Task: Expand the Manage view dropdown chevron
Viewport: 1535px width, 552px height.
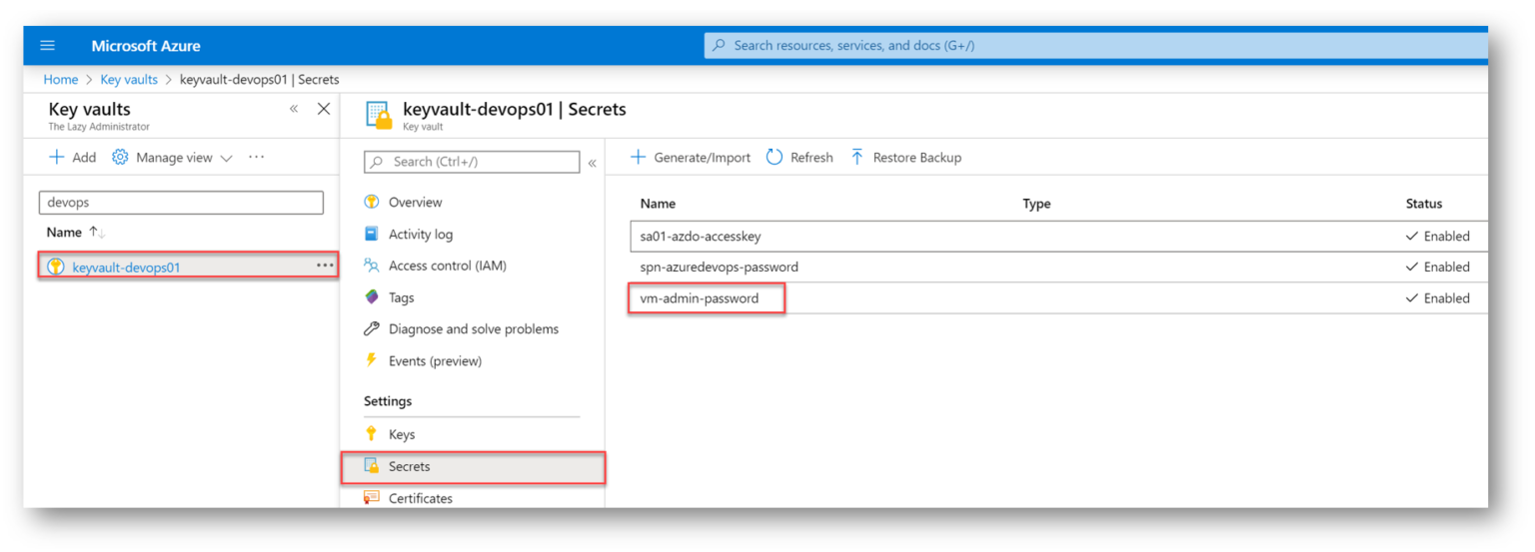Action: tap(226, 158)
